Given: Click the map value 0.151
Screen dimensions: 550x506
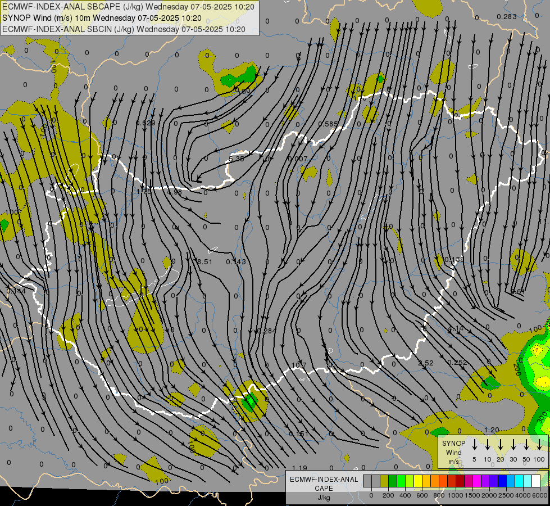Looking at the screenshot, I should [299, 433].
